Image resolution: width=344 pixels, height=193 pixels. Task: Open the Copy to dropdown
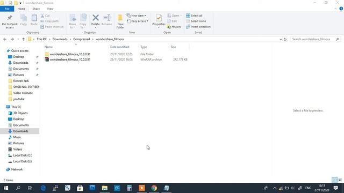pyautogui.click(x=83, y=21)
